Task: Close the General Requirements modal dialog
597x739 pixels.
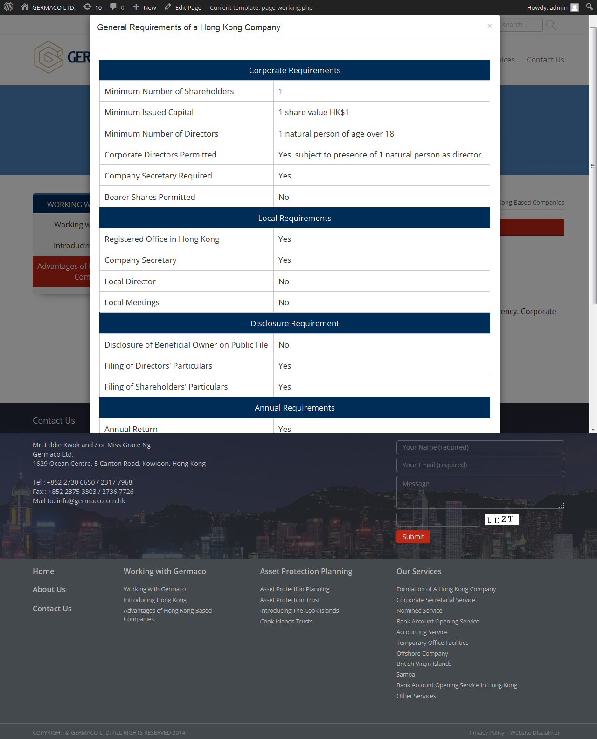Action: click(489, 26)
